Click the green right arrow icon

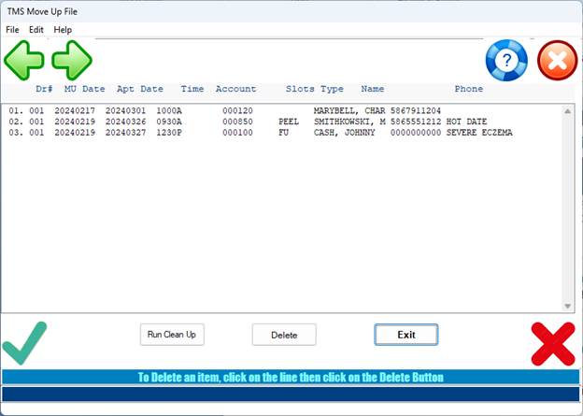71,61
